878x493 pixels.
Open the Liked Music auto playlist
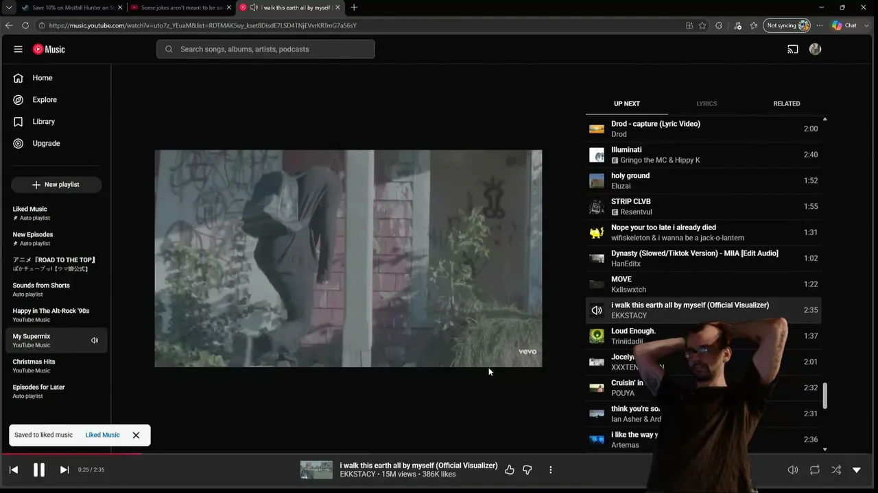(x=56, y=213)
